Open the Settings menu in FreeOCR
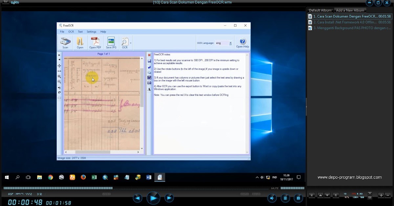The width and height of the screenshot is (394, 206). coord(92,32)
